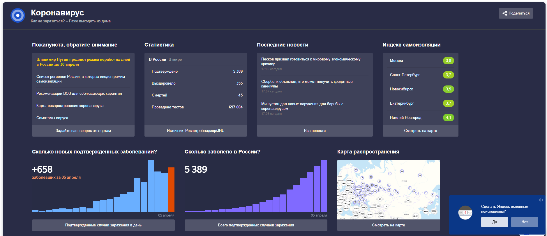Click the 3,7 index badge for Екатеринбург
Image resolution: width=547 pixels, height=236 pixels.
point(449,103)
